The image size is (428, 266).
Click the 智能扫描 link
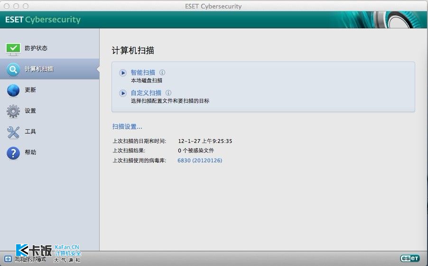(143, 72)
